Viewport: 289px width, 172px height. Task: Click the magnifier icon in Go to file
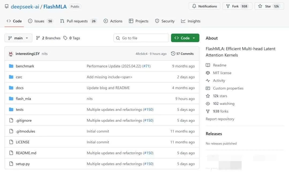(118, 38)
